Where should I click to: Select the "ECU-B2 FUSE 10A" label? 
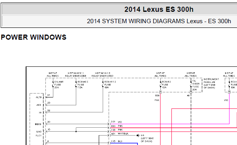click(166, 85)
